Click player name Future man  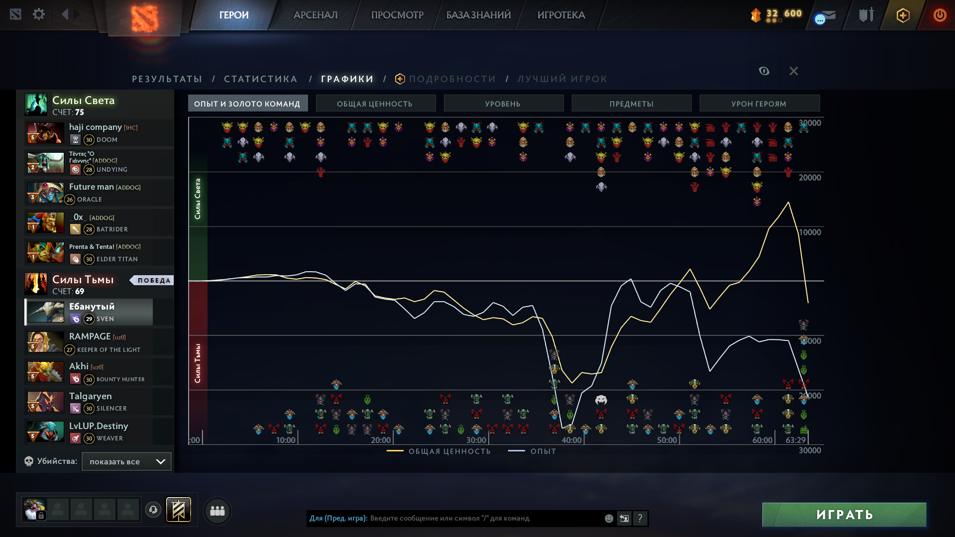point(92,187)
